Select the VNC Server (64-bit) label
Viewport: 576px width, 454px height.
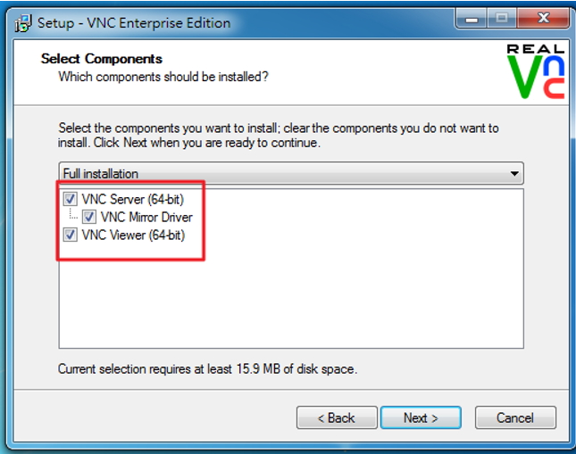click(132, 200)
